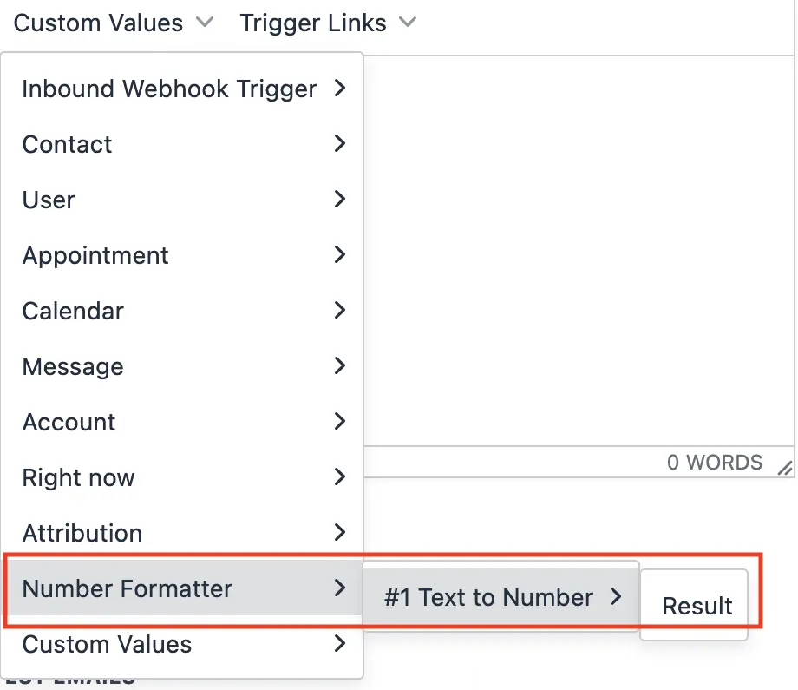Expand the Account submenu chevron

tap(340, 421)
